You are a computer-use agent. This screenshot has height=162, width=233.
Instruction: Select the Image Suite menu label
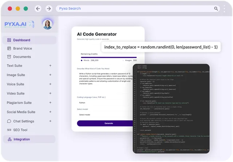click(16, 75)
